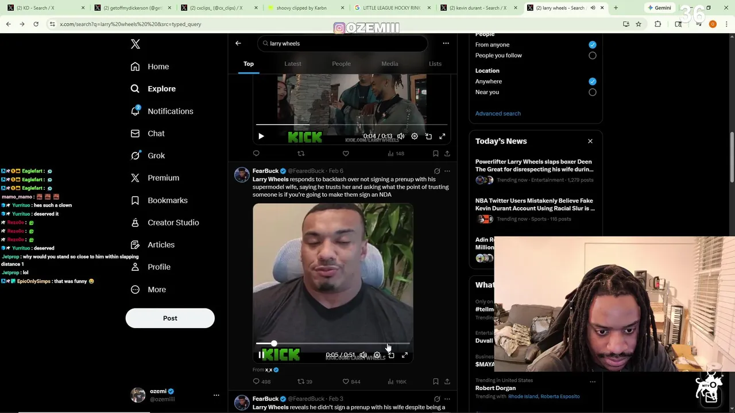
Task: Open account switcher menu for ozemi
Action: tap(216, 395)
